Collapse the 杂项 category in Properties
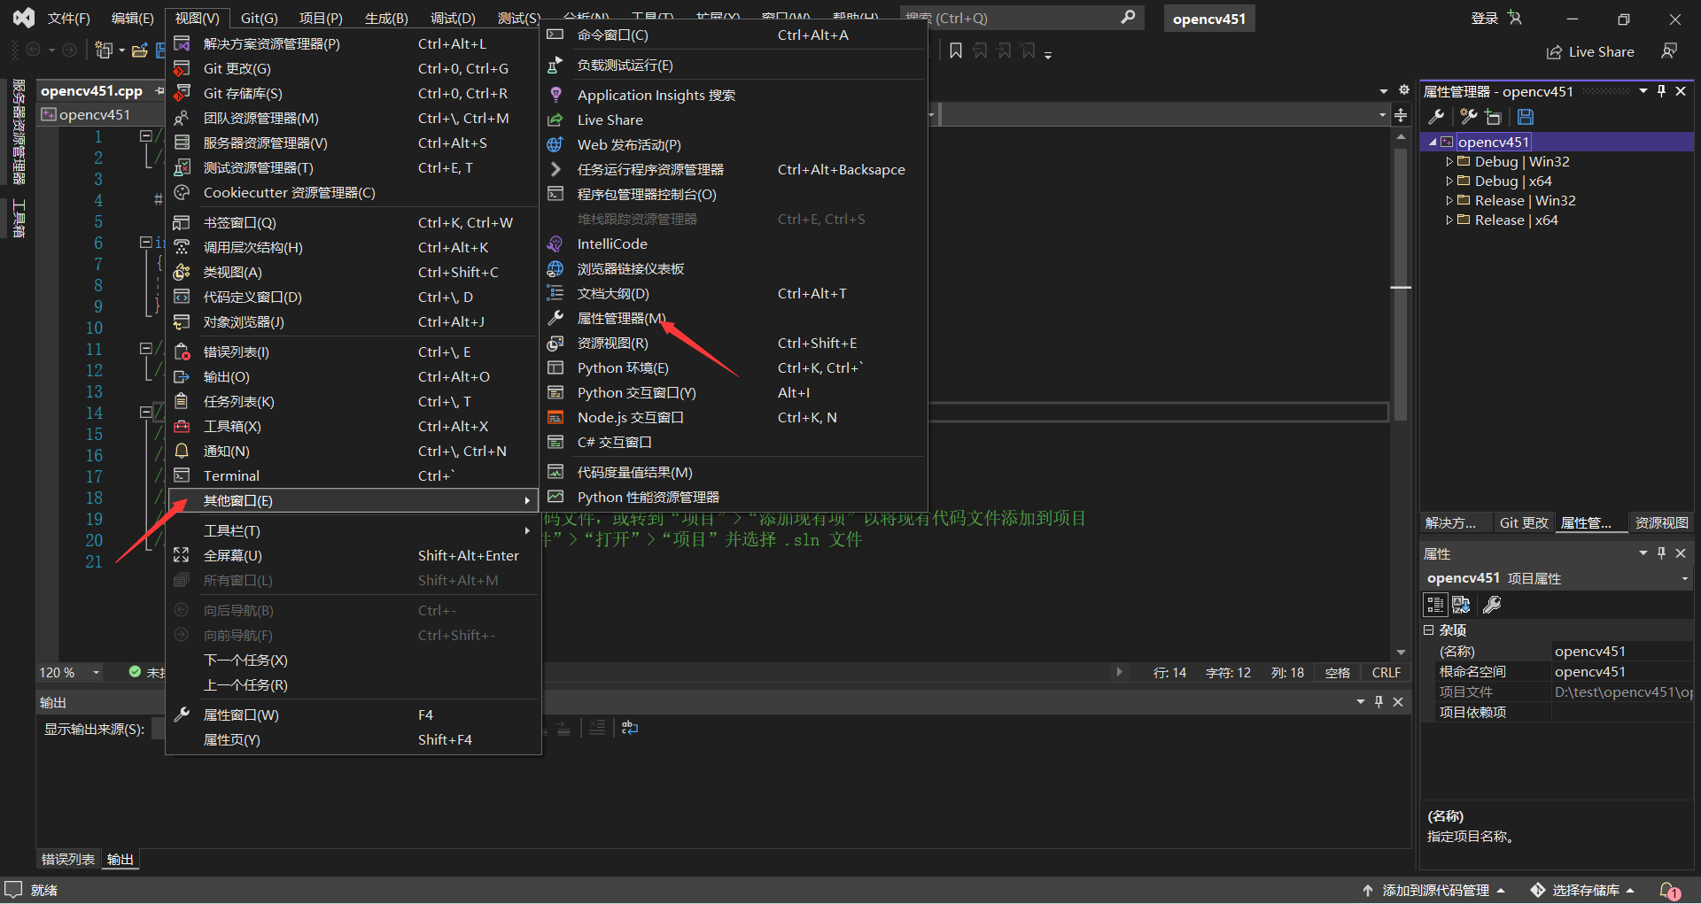The width and height of the screenshot is (1701, 904). coord(1429,630)
